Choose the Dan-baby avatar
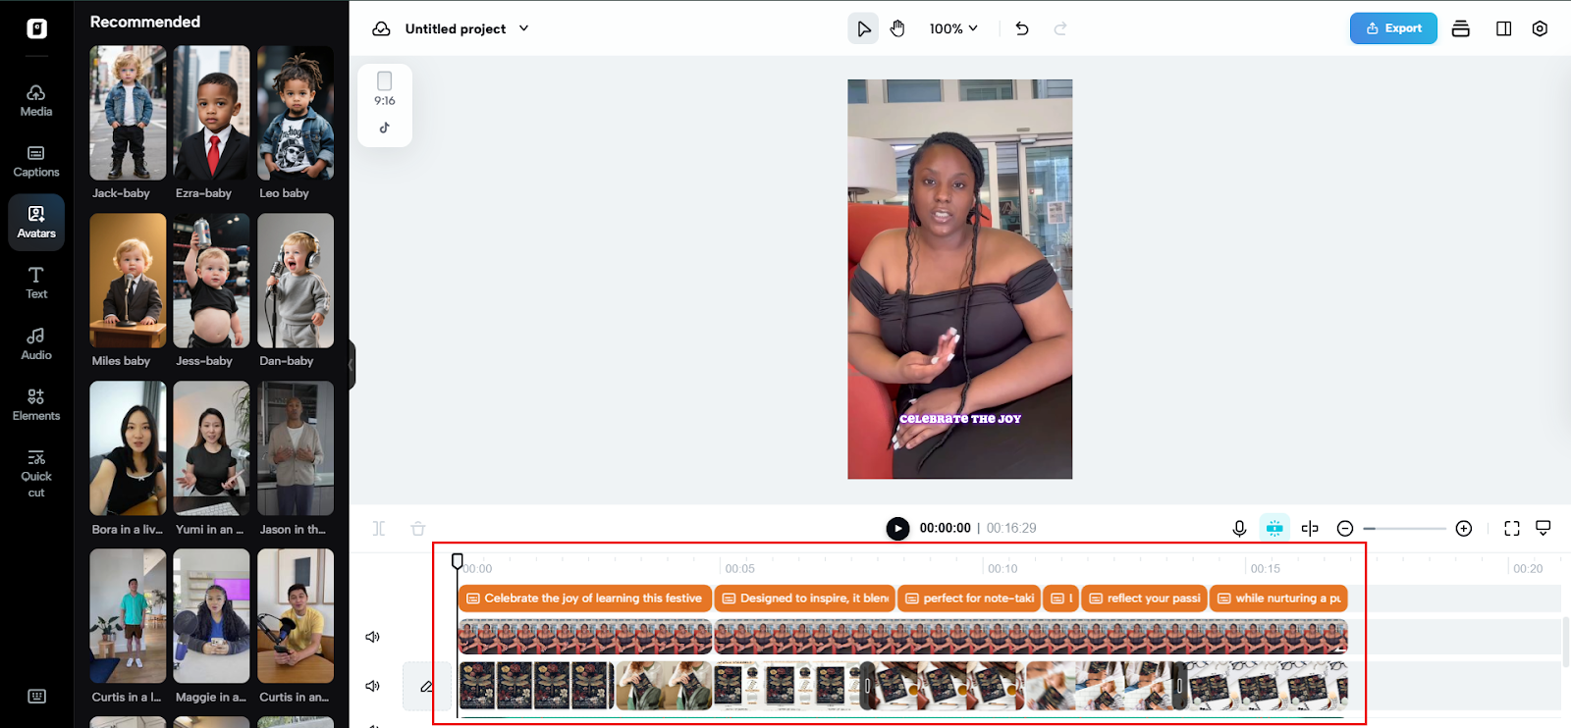 pyautogui.click(x=296, y=281)
